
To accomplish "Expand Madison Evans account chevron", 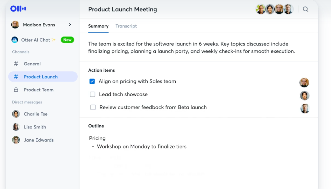I will [70, 25].
